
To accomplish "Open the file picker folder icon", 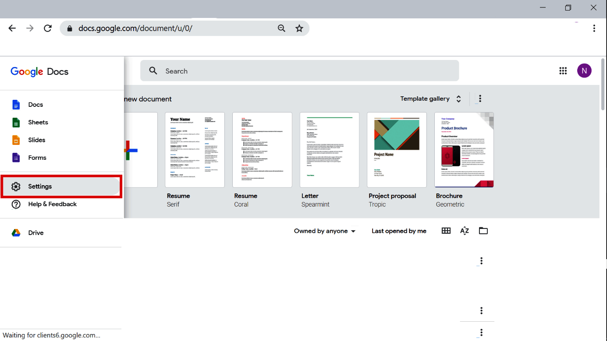I will [x=483, y=231].
